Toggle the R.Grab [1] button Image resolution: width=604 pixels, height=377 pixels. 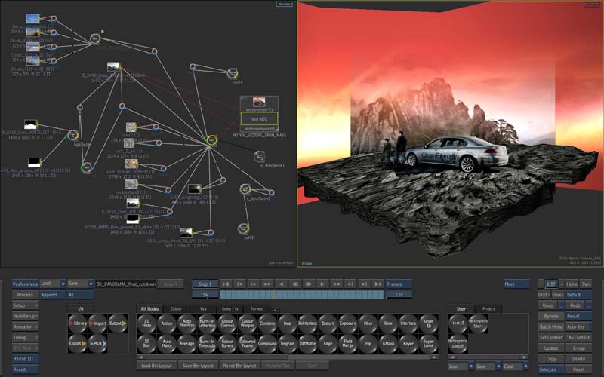[x=25, y=359]
